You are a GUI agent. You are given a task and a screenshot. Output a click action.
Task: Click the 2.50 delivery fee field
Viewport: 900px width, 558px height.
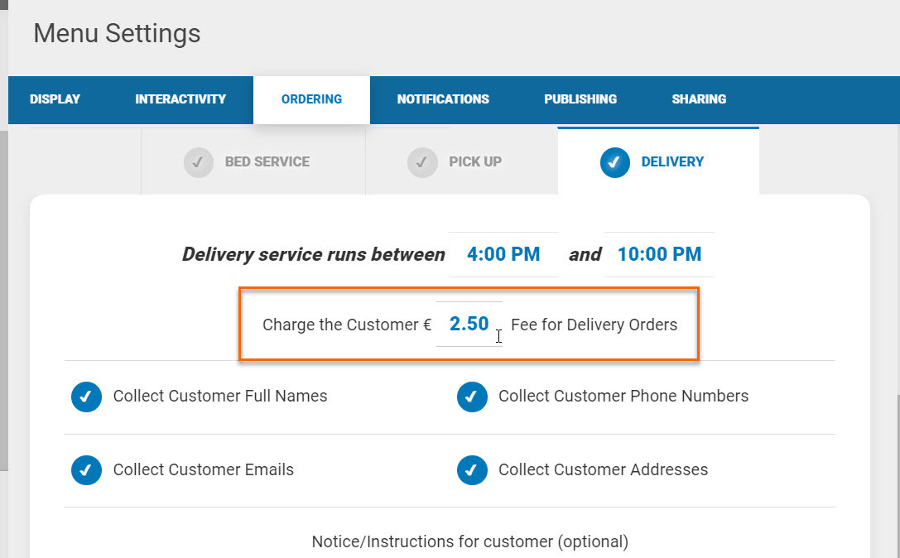pos(469,324)
